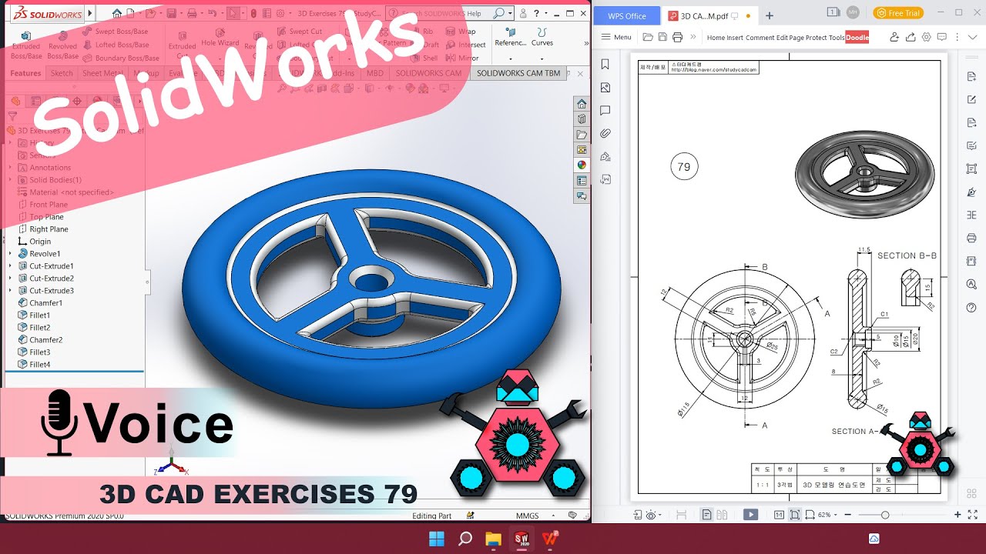Click the play slideshow button in WPS
Screen dimensions: 986x554
(x=750, y=515)
